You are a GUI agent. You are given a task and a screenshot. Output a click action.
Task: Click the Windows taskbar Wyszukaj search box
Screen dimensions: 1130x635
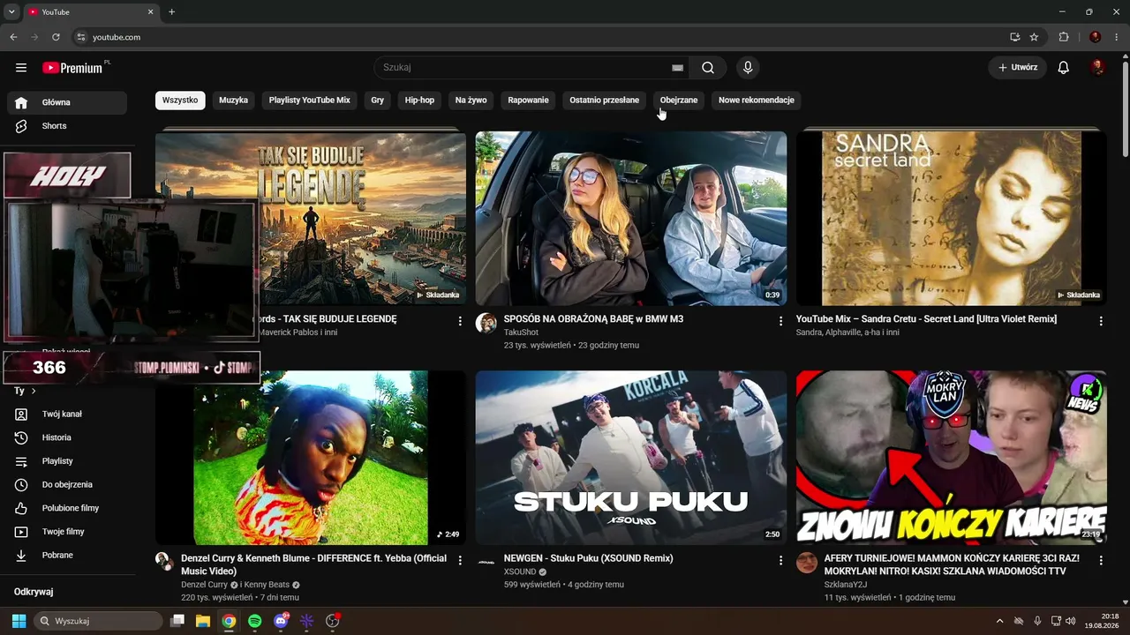pyautogui.click(x=98, y=621)
